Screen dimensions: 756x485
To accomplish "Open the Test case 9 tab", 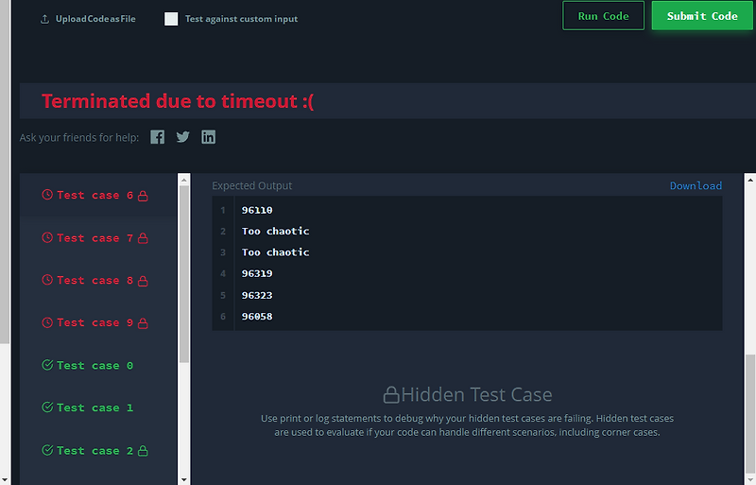I will coord(99,322).
